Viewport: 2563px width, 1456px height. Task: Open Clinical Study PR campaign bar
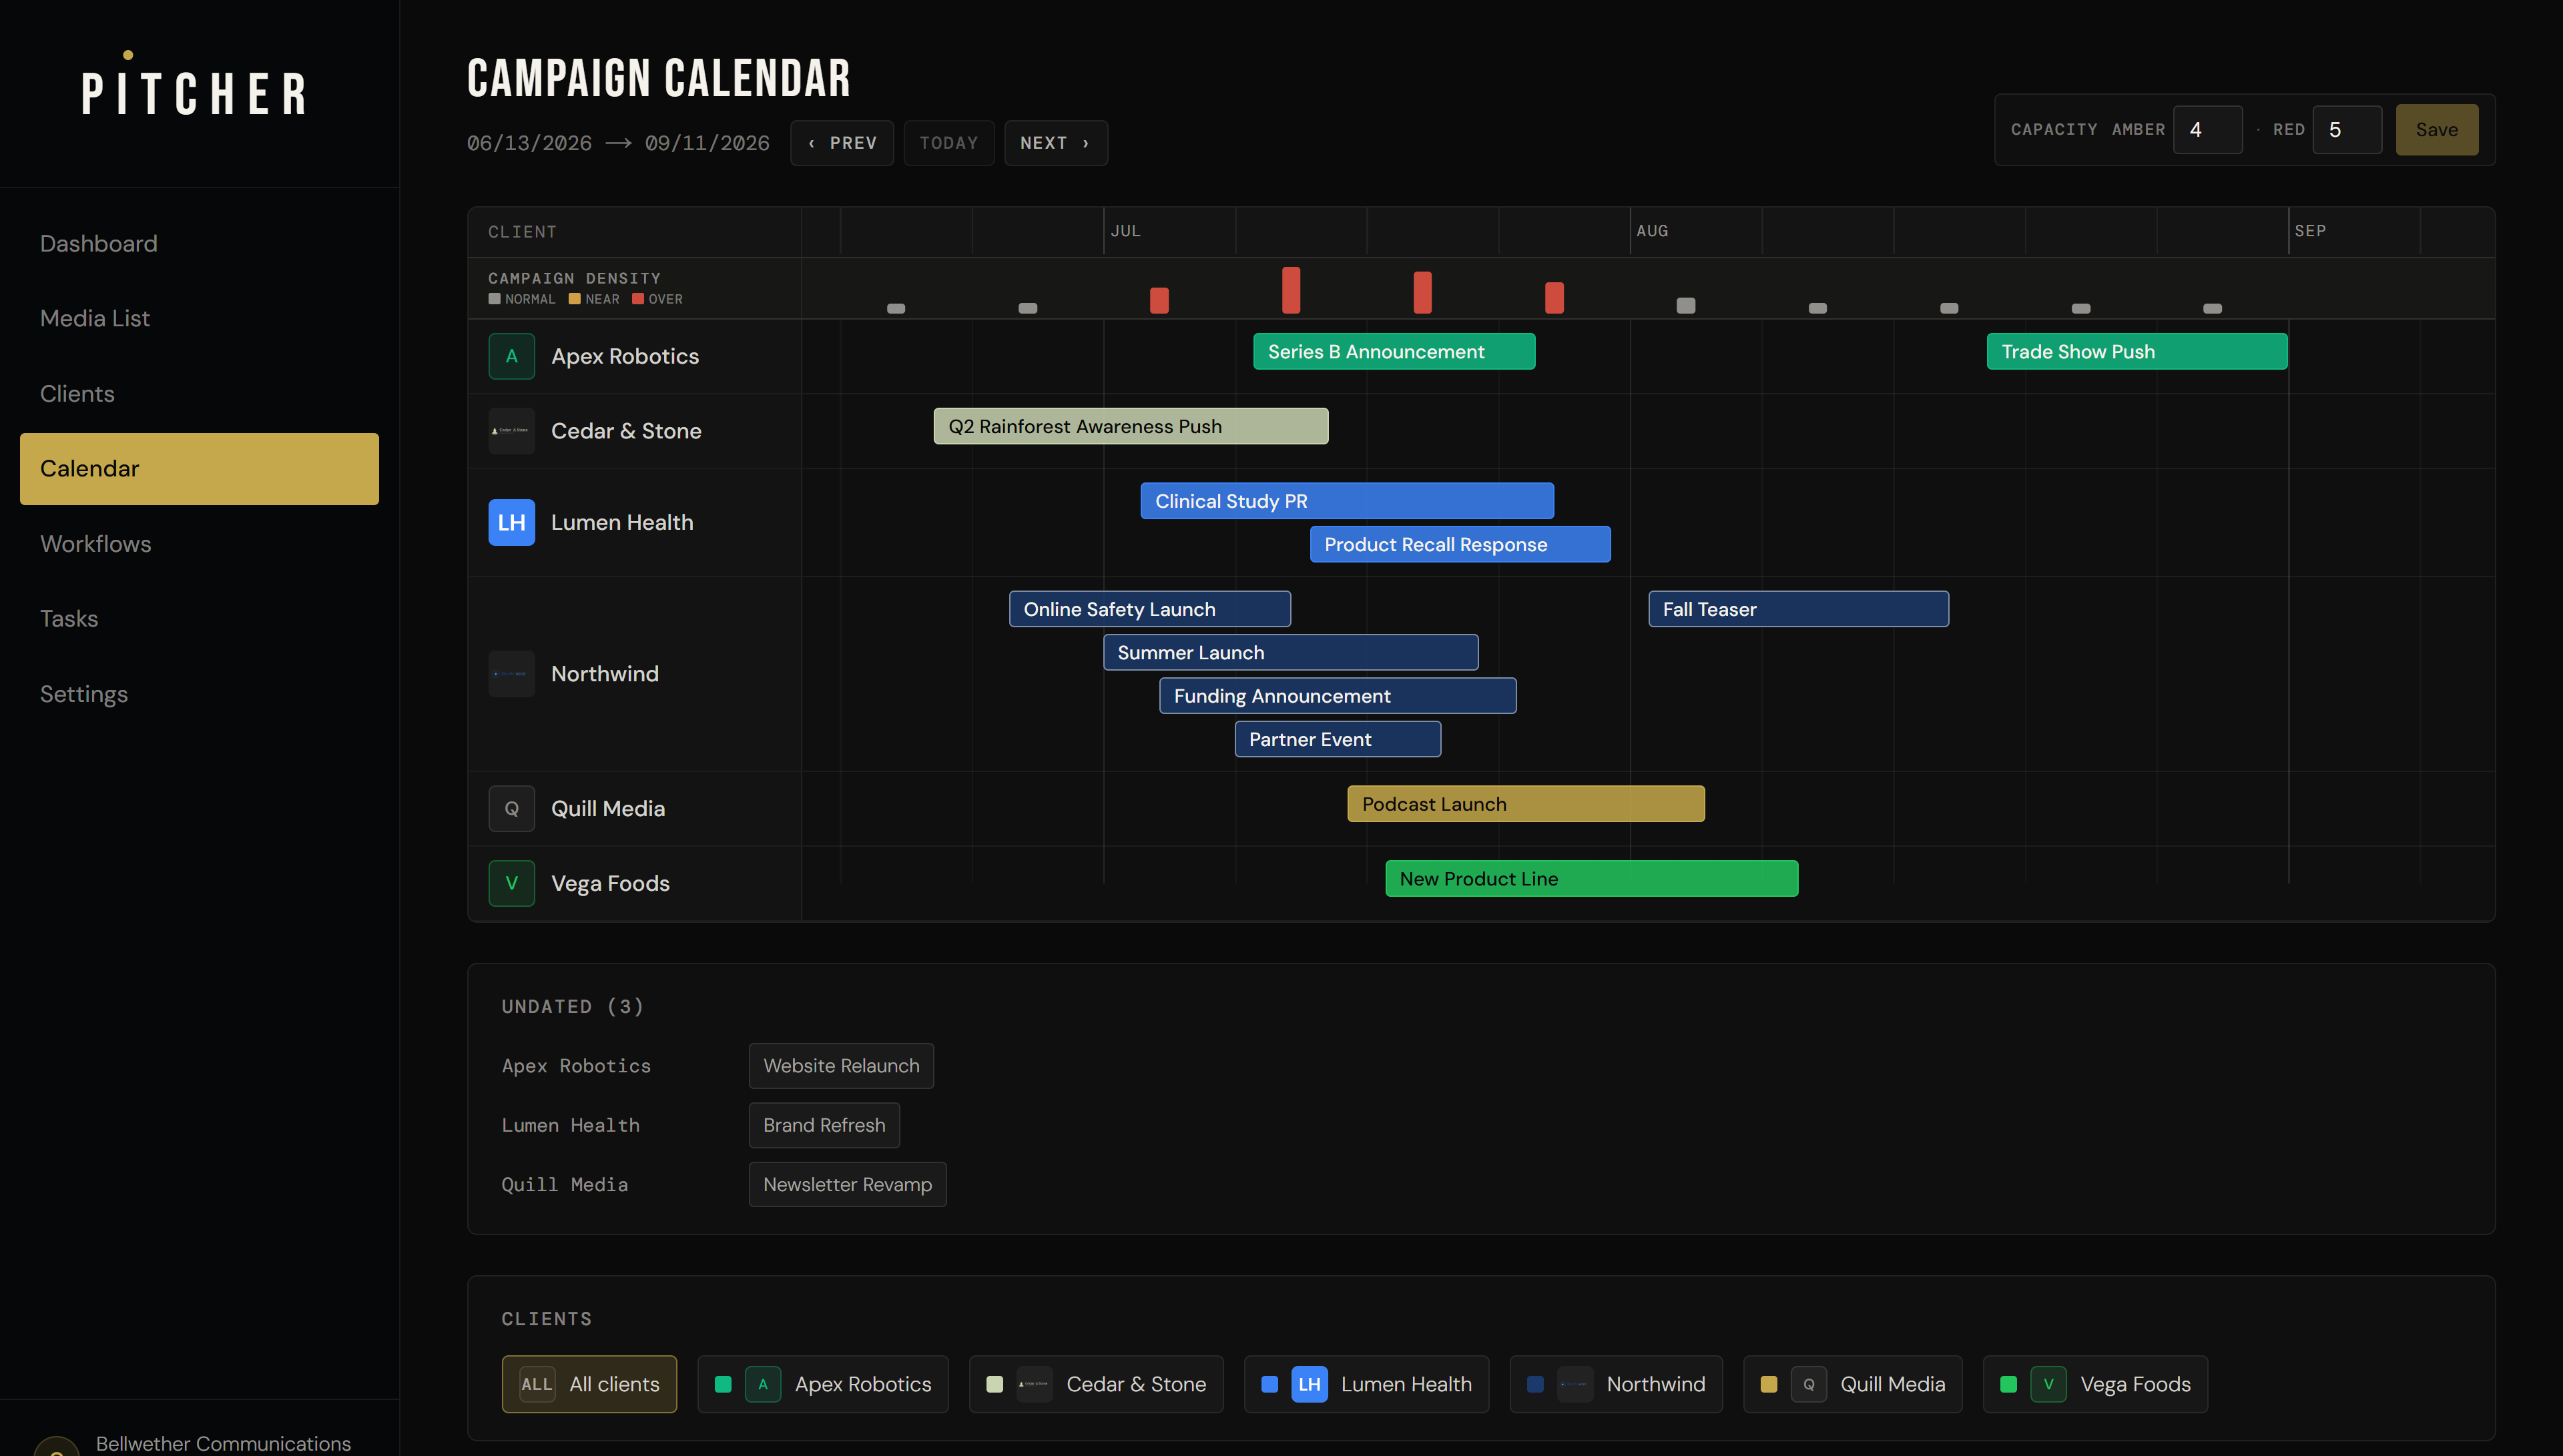(1347, 501)
